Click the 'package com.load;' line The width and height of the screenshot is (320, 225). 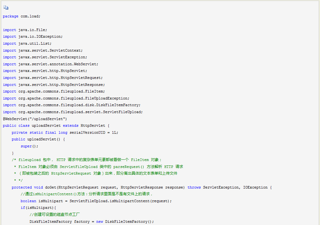pyautogui.click(x=22, y=16)
